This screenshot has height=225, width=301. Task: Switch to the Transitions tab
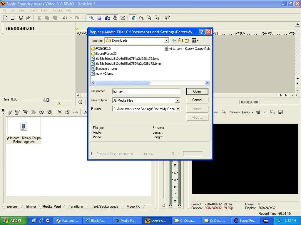75,207
